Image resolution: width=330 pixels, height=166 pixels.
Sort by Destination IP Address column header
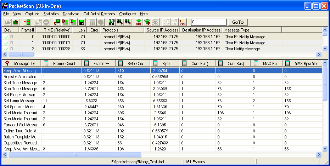(x=201, y=30)
